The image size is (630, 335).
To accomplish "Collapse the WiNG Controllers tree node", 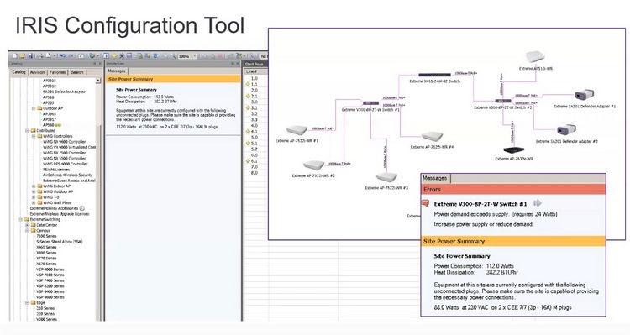I will (34, 136).
